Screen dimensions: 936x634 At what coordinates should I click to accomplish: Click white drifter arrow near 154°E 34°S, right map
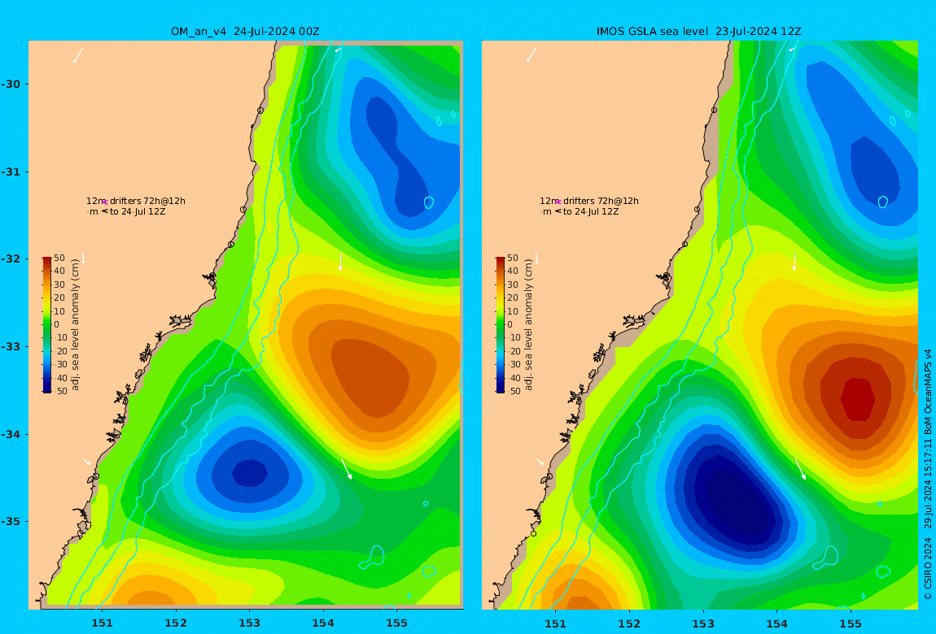pos(801,468)
